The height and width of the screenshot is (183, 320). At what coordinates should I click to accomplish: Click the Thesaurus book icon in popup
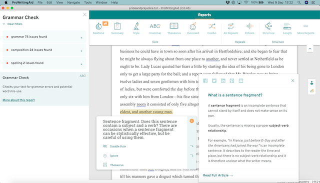(105, 165)
